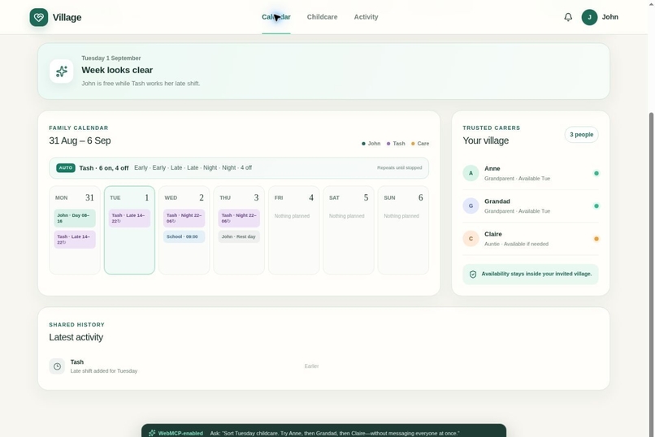Click Claire's name in carers list

[x=493, y=234]
